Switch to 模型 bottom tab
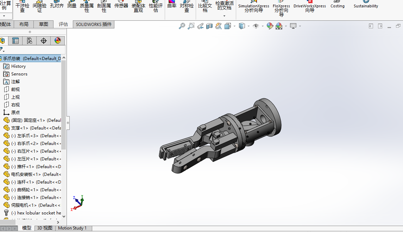The width and height of the screenshot is (403, 232). pyautogui.click(x=27, y=228)
